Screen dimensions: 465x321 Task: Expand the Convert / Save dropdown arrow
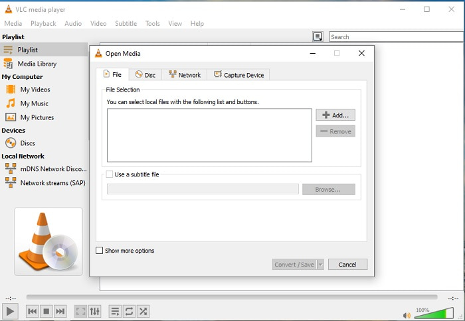click(x=320, y=265)
